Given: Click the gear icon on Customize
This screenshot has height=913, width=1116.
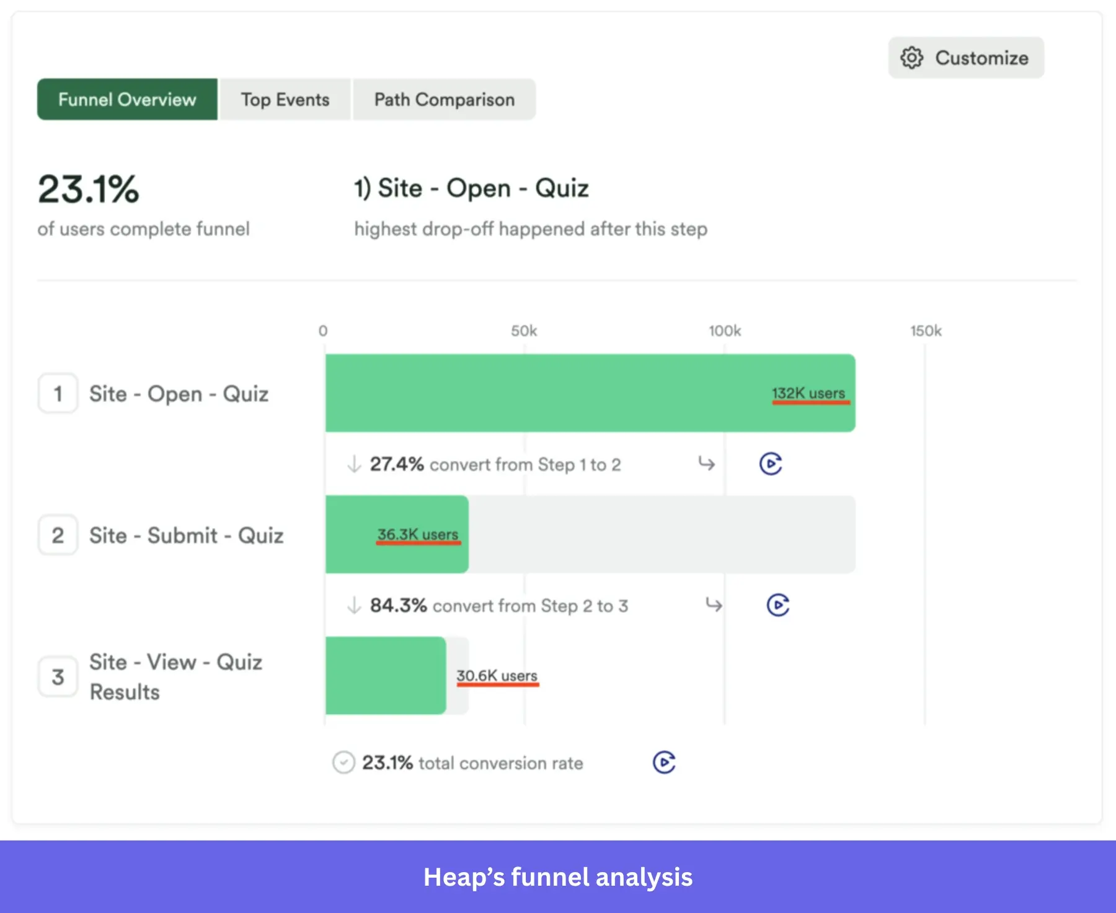Looking at the screenshot, I should (x=911, y=58).
